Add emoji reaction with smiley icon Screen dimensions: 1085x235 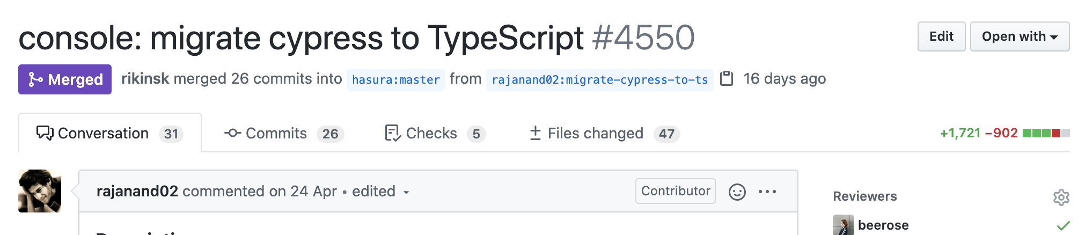tap(737, 192)
